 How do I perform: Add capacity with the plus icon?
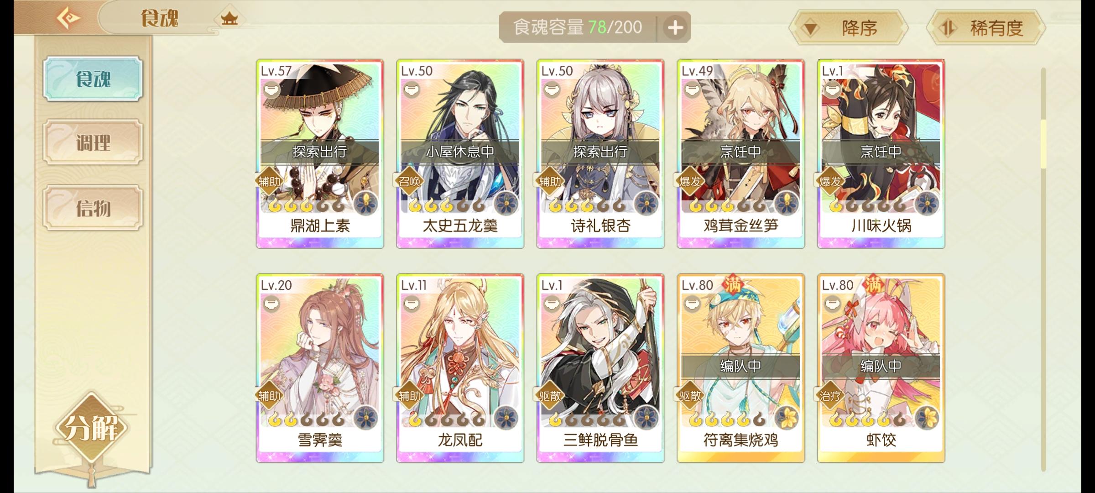point(675,28)
